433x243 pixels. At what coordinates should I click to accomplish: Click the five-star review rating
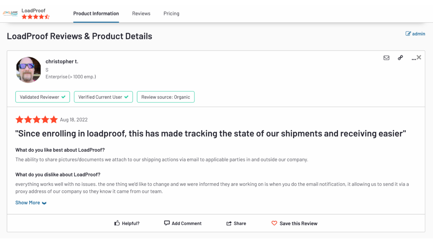[x=37, y=120]
